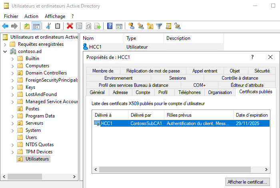Sort the list by Nom column
The width and height of the screenshot is (280, 188).
pos(103,38)
